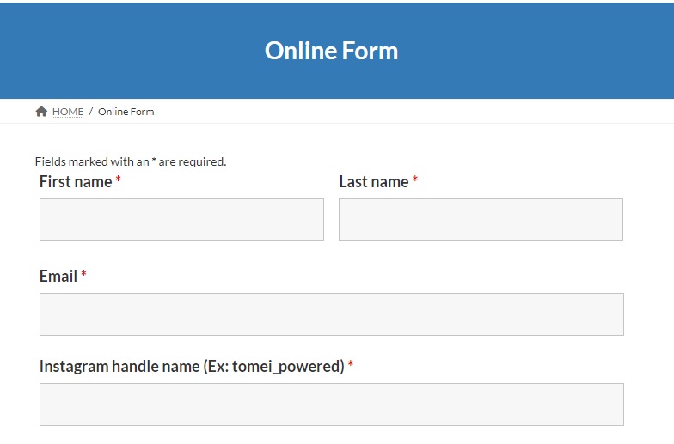Image resolution: width=674 pixels, height=444 pixels.
Task: Click the home icon in the breadcrumb
Action: pyautogui.click(x=41, y=112)
